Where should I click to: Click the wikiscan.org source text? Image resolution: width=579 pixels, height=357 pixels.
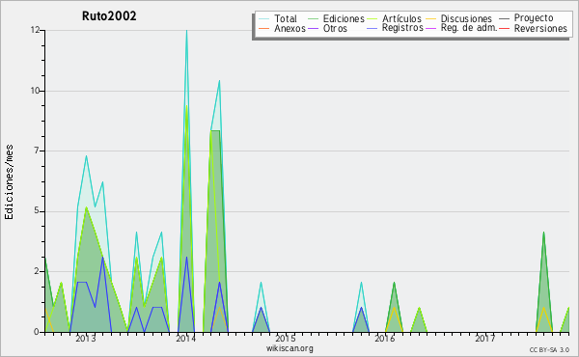coord(289,348)
